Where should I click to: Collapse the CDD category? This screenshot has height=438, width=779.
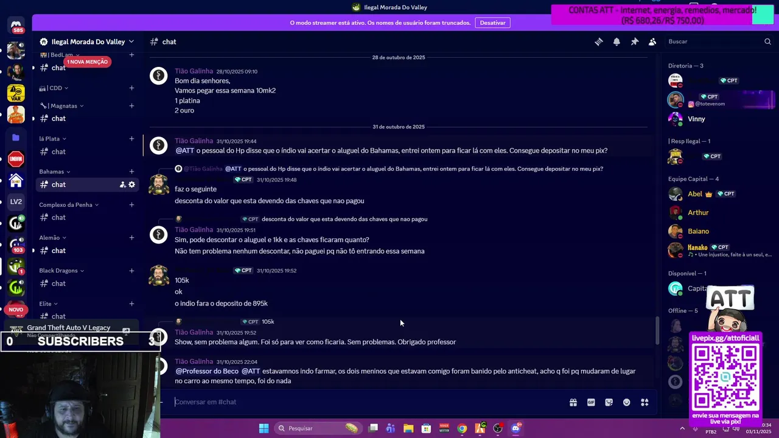[54, 88]
